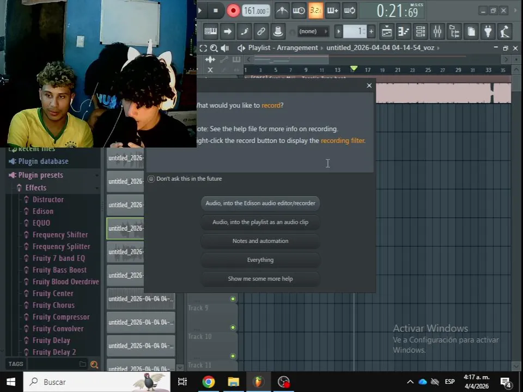Expand the Edison presets entry
This screenshot has height=392, width=523.
click(42, 211)
